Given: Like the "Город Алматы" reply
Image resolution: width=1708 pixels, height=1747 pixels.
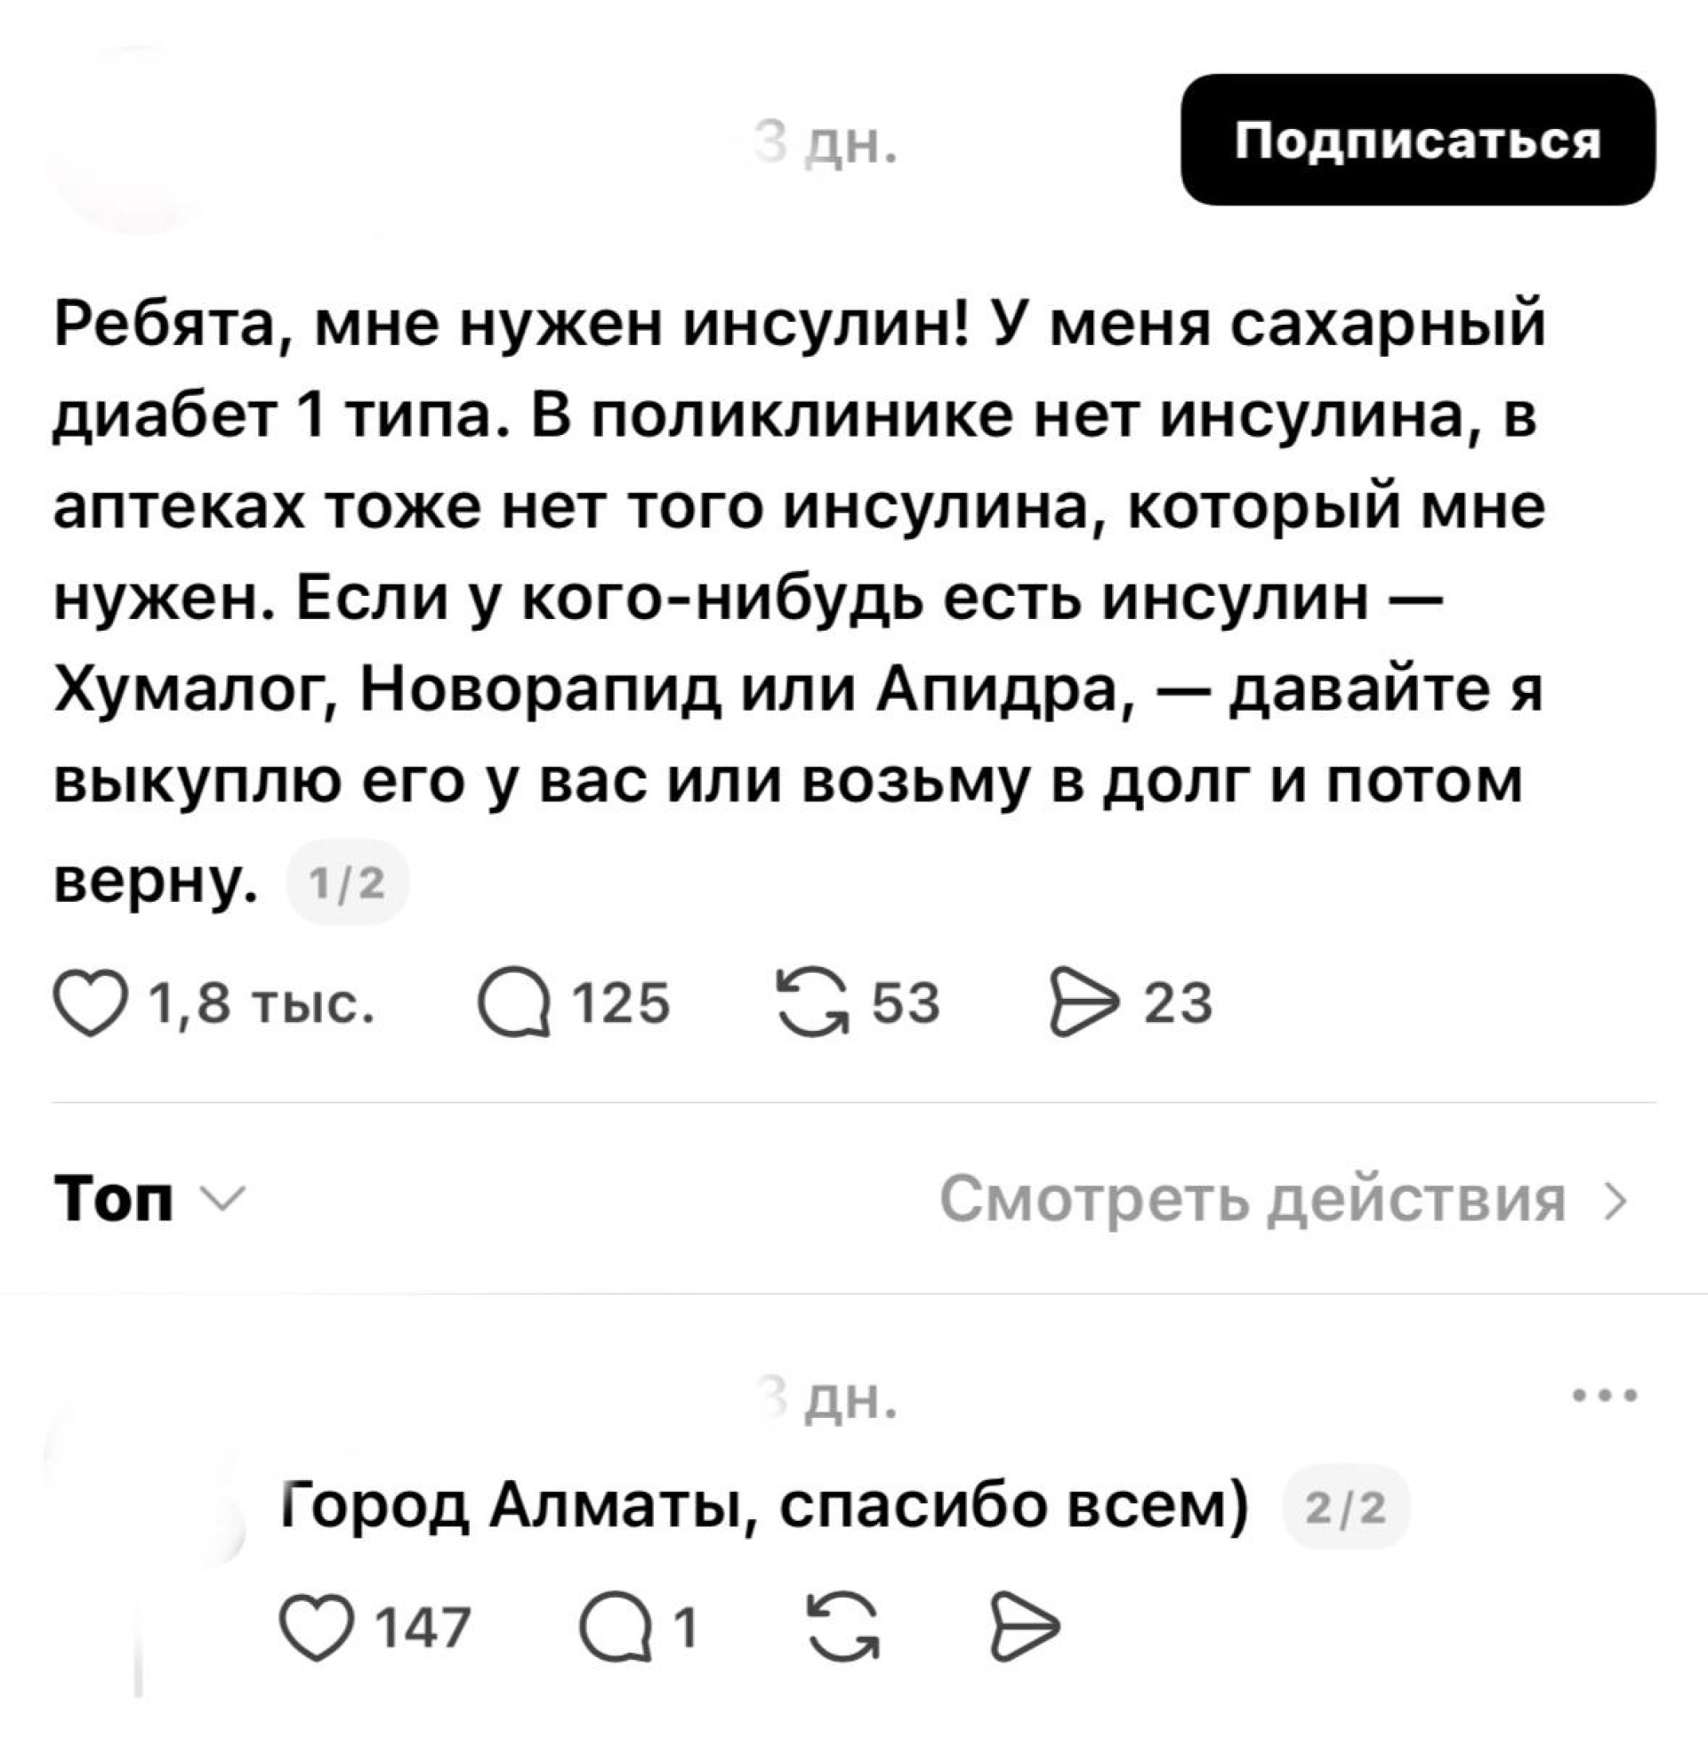Looking at the screenshot, I should pyautogui.click(x=315, y=1628).
